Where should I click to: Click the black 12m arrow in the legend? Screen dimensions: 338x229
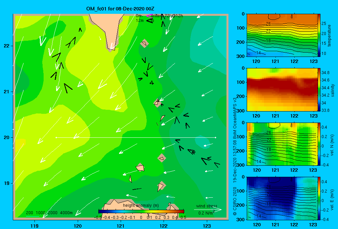pos(149,21)
